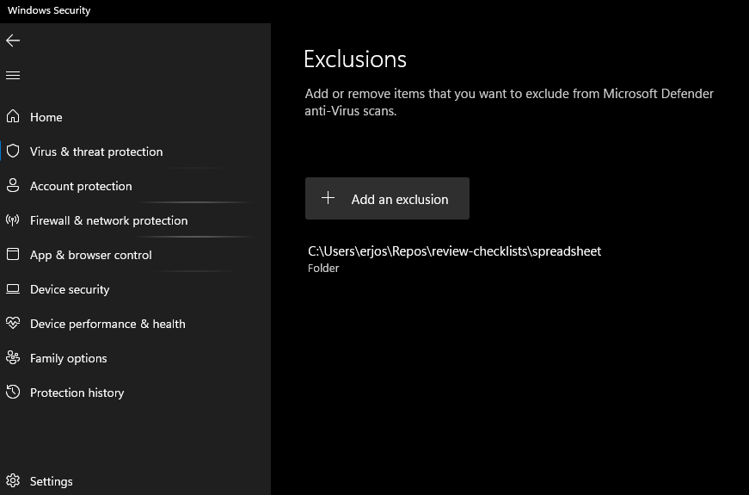The image size is (749, 495).
Task: Click the exclusions description text
Action: coord(509,102)
